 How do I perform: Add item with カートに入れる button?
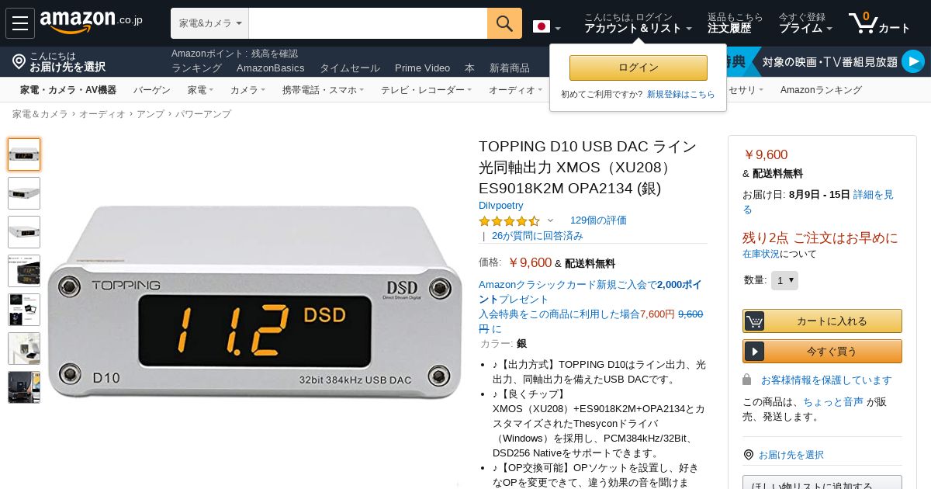pos(822,321)
